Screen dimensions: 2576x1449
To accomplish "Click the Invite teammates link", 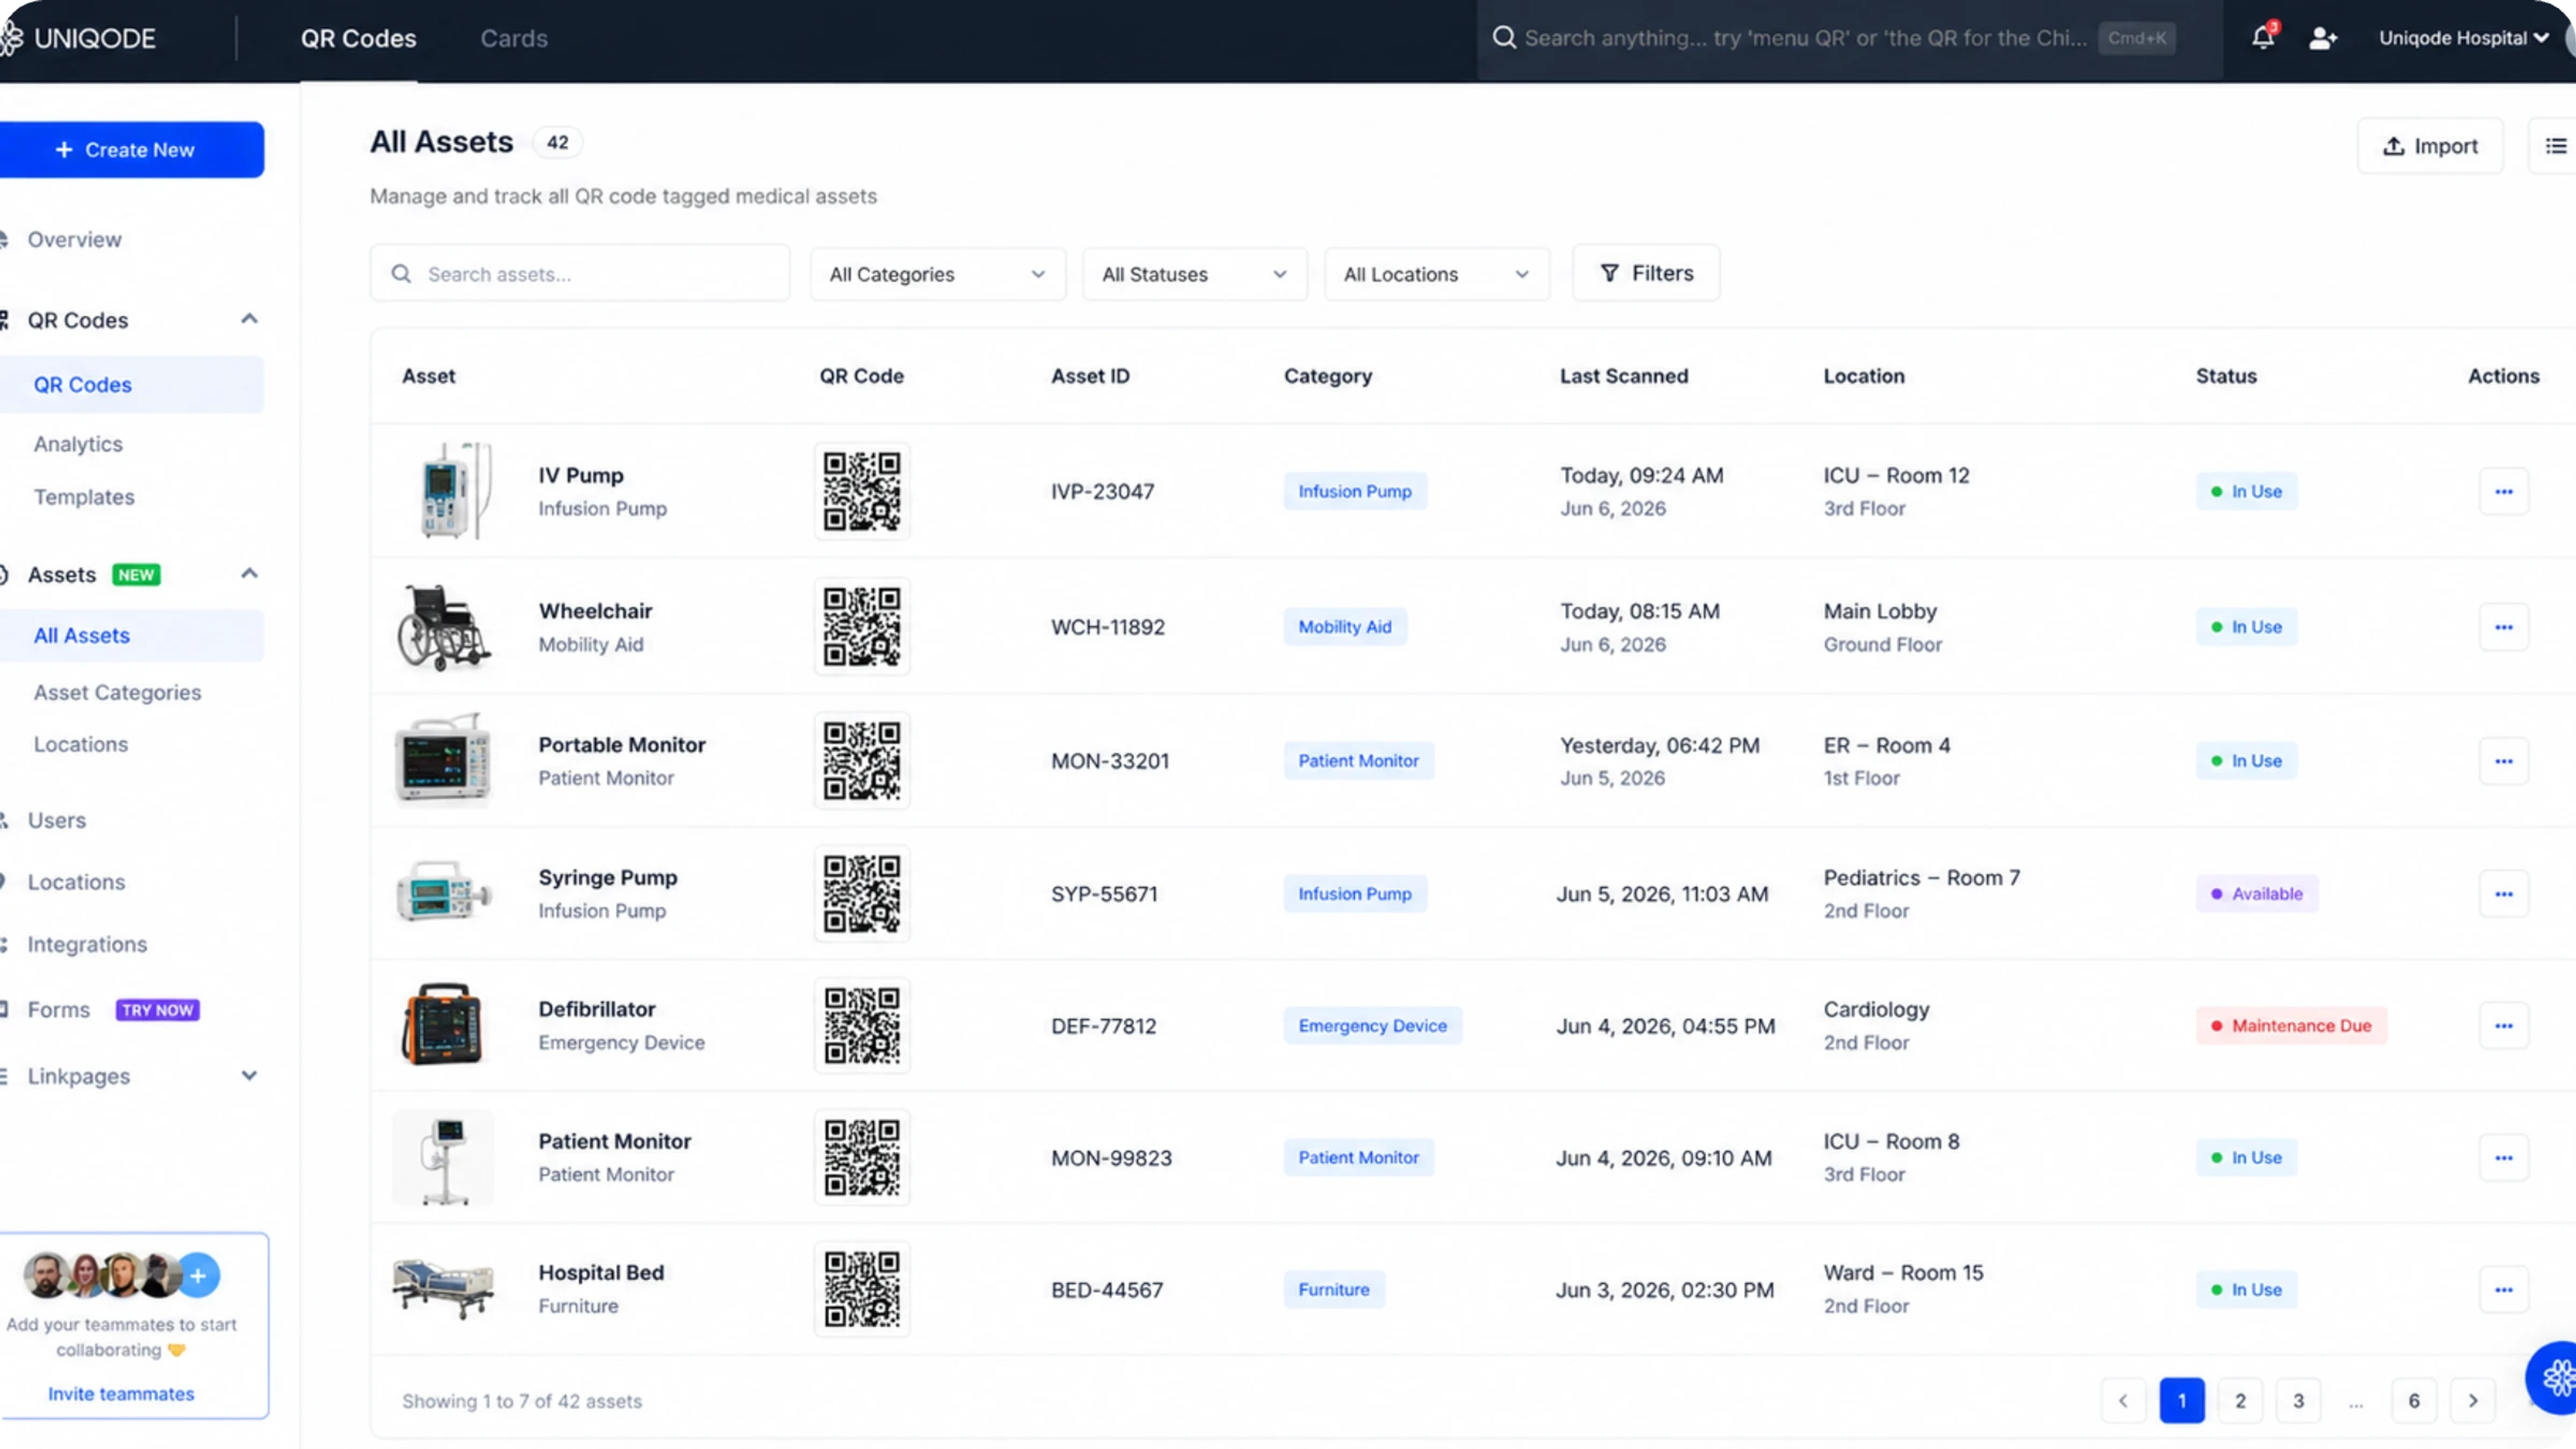I will coord(121,1393).
